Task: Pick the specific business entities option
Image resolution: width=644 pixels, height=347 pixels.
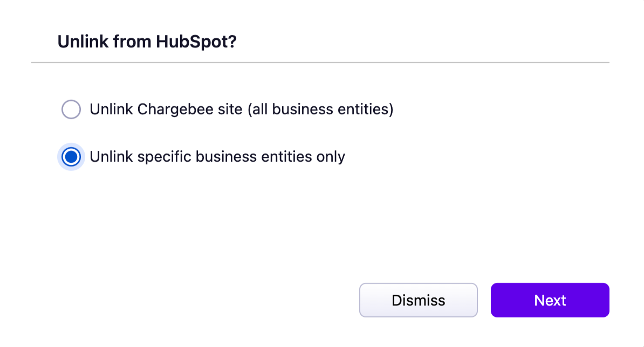Action: (x=71, y=157)
